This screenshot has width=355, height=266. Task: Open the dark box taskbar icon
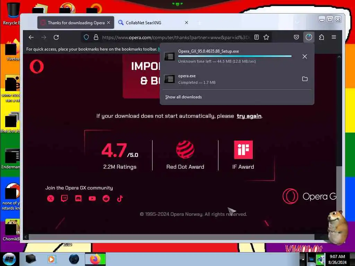31,259
